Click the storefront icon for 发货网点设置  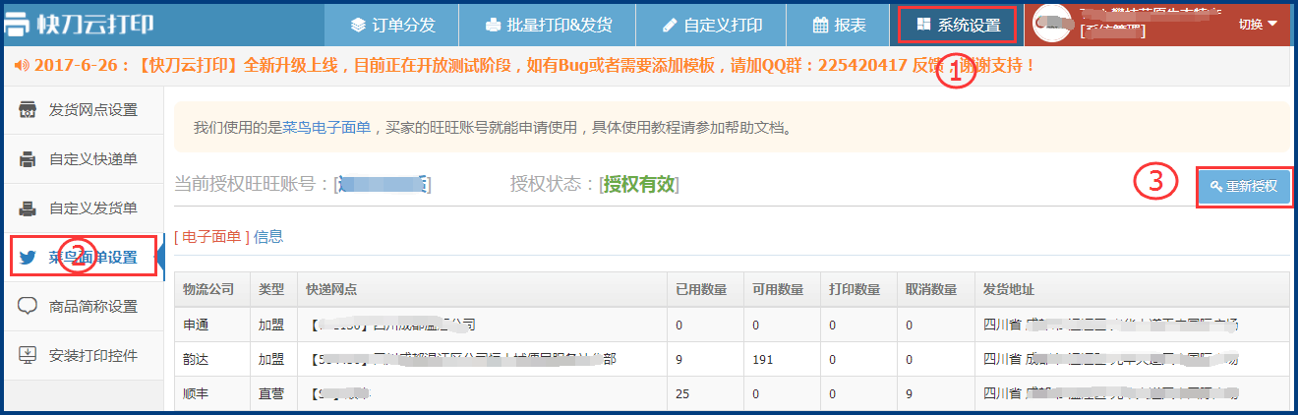point(29,109)
